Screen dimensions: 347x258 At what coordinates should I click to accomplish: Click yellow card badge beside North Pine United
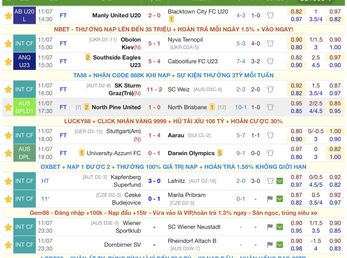86,107
